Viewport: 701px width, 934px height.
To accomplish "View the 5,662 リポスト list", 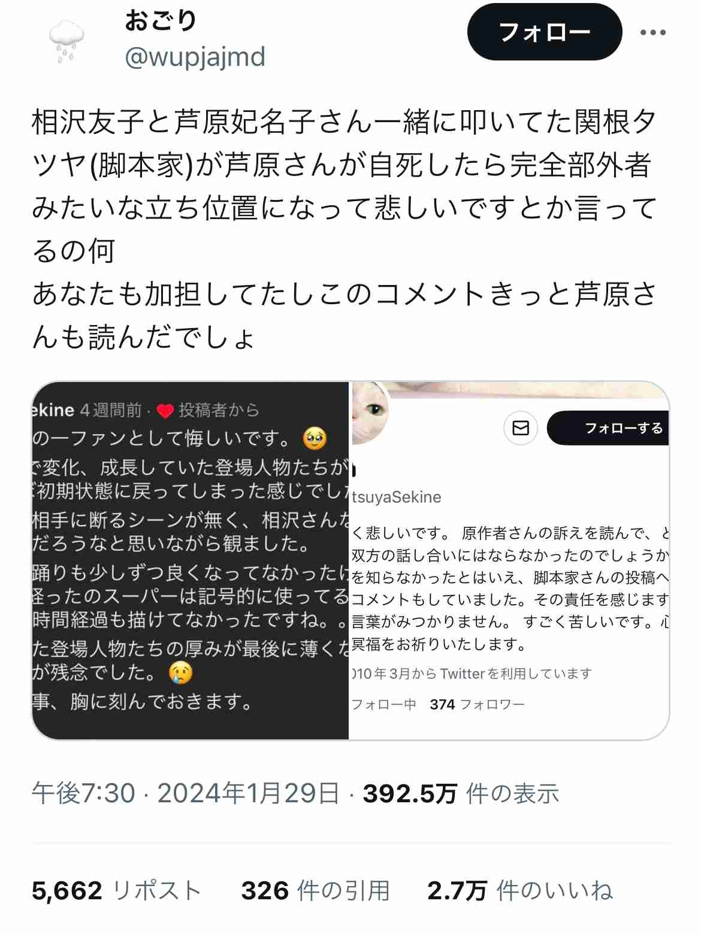I will point(116,890).
